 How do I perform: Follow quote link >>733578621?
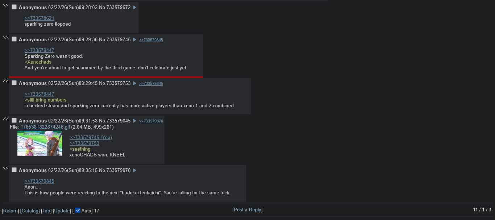39,18
